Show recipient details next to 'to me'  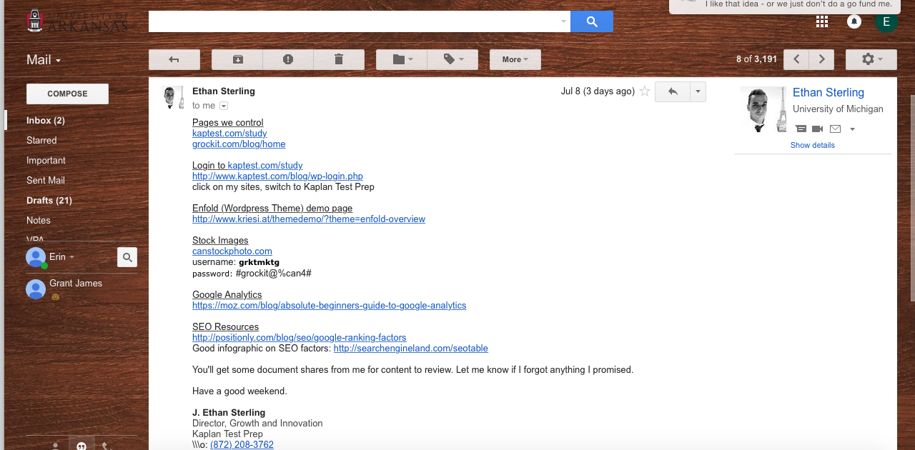224,106
